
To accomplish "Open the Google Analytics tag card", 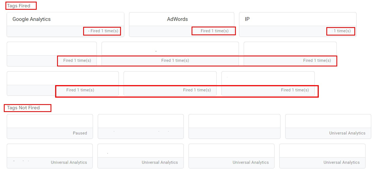I will click(x=65, y=19).
